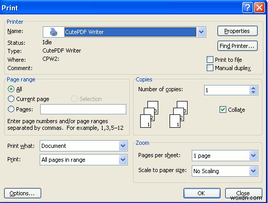
Task: Increase the number of copies with up arrow
Action: 253,88
